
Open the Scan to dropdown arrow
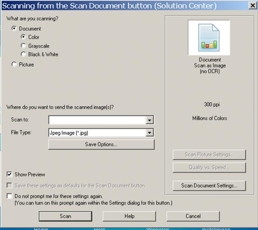(x=149, y=120)
